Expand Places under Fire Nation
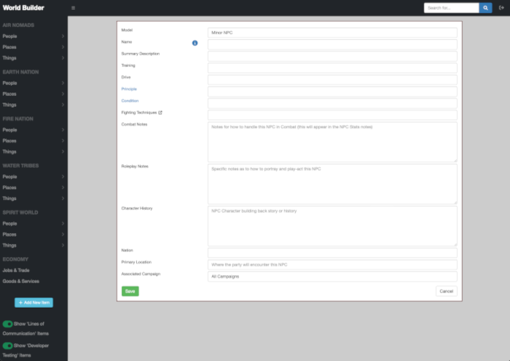The height and width of the screenshot is (361, 510). coord(34,140)
